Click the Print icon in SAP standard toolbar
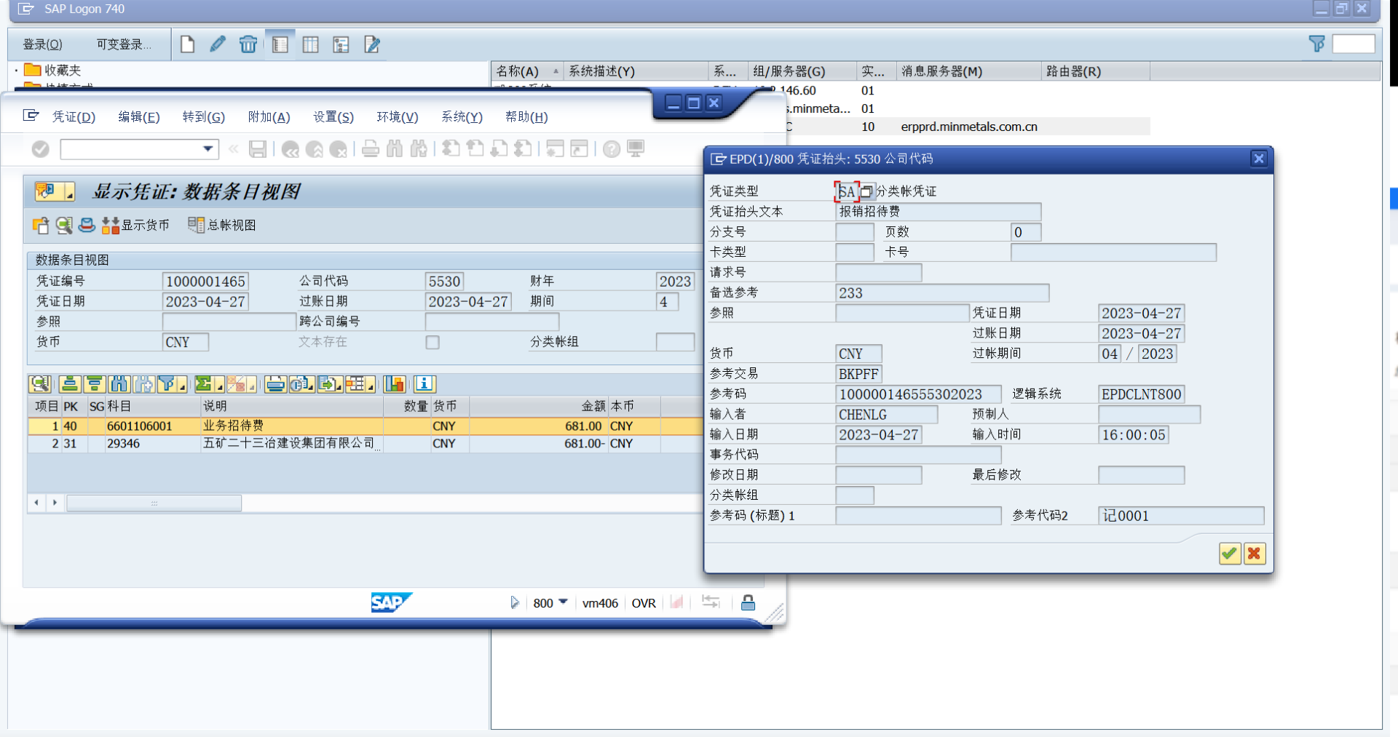The height and width of the screenshot is (737, 1398). pyautogui.click(x=371, y=149)
